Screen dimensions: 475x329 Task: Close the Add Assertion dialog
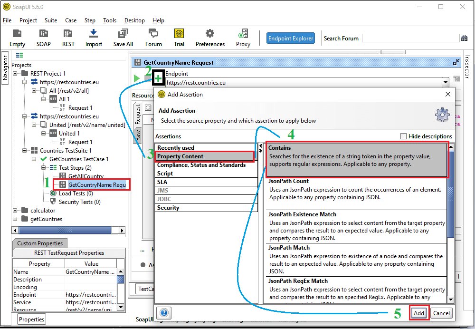[448, 94]
